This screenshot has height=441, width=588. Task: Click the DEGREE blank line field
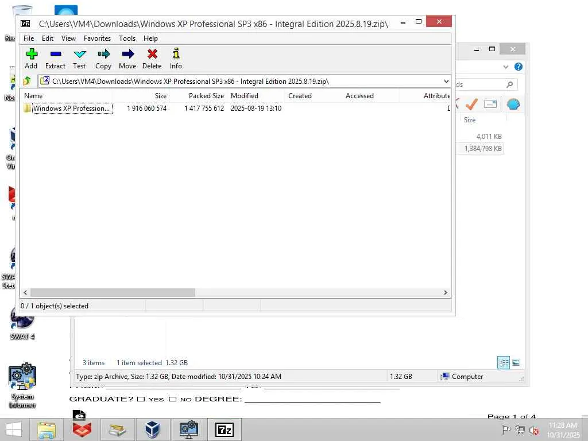(313, 399)
